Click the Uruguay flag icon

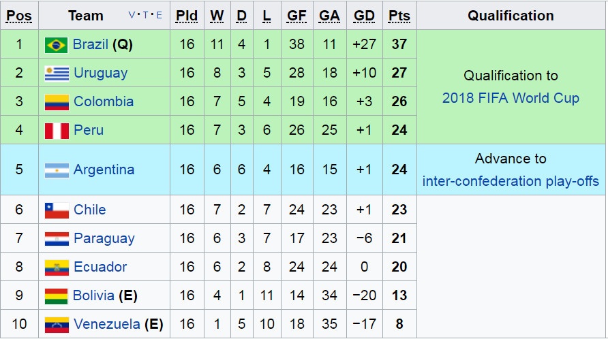pyautogui.click(x=57, y=74)
